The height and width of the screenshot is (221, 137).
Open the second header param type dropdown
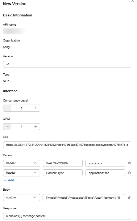22,173
